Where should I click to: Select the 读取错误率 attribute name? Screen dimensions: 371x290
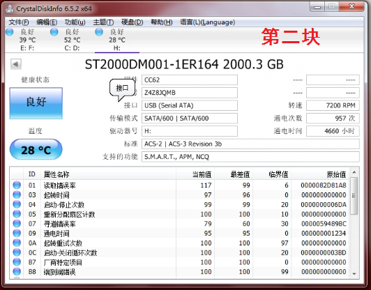60,185
